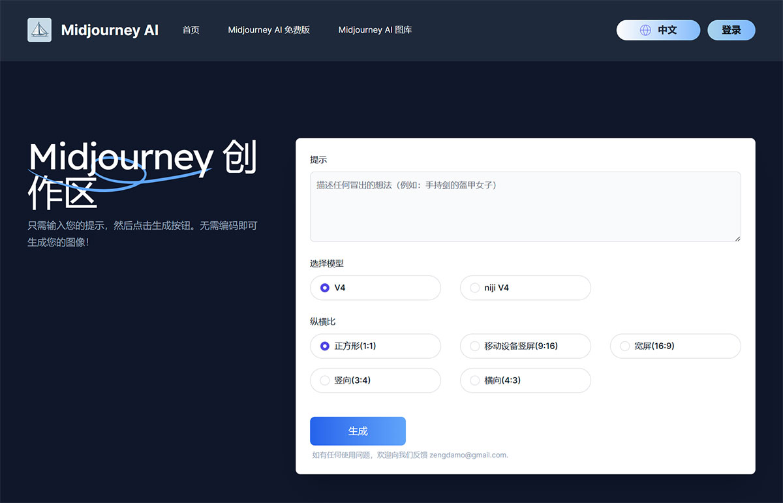The width and height of the screenshot is (783, 503).
Task: Open the 首页 menu item
Action: coord(191,30)
